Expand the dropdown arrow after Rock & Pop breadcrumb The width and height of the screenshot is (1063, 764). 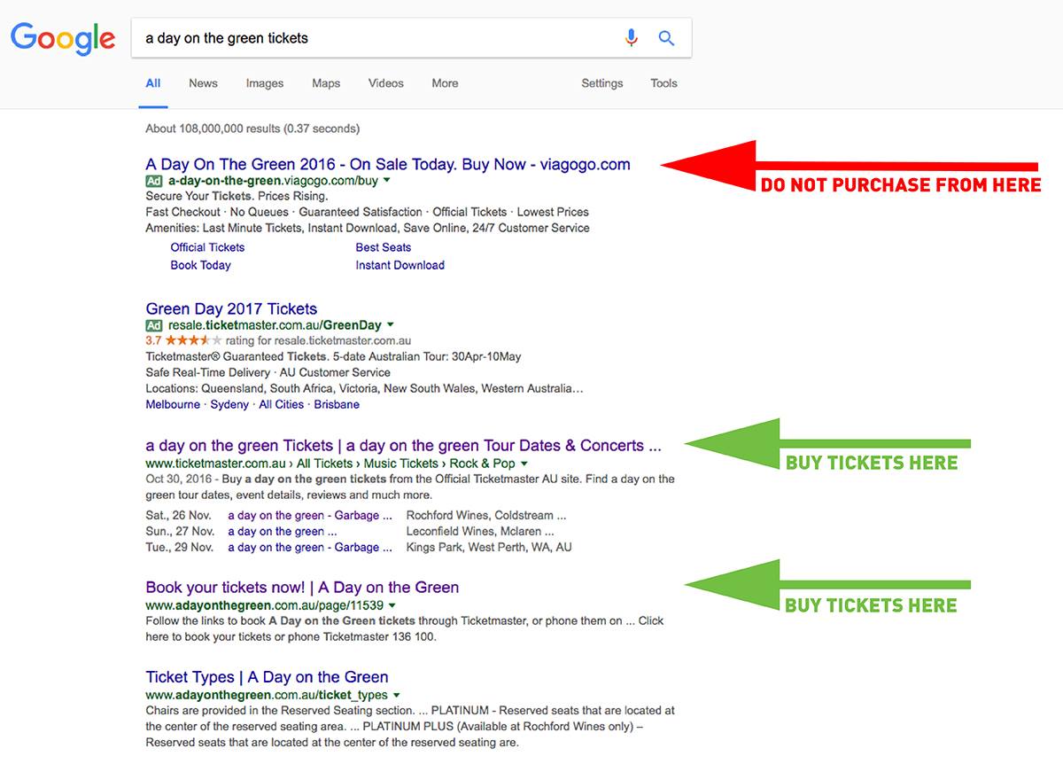coord(524,464)
